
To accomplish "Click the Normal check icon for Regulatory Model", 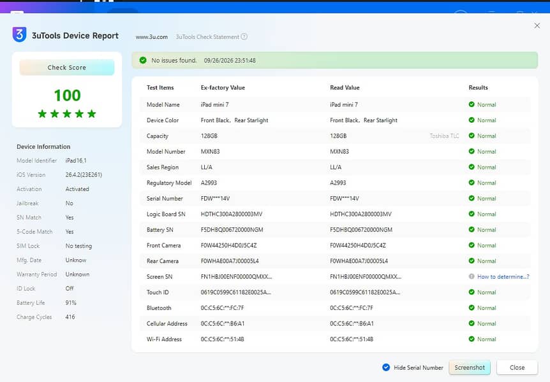I will pyautogui.click(x=472, y=183).
